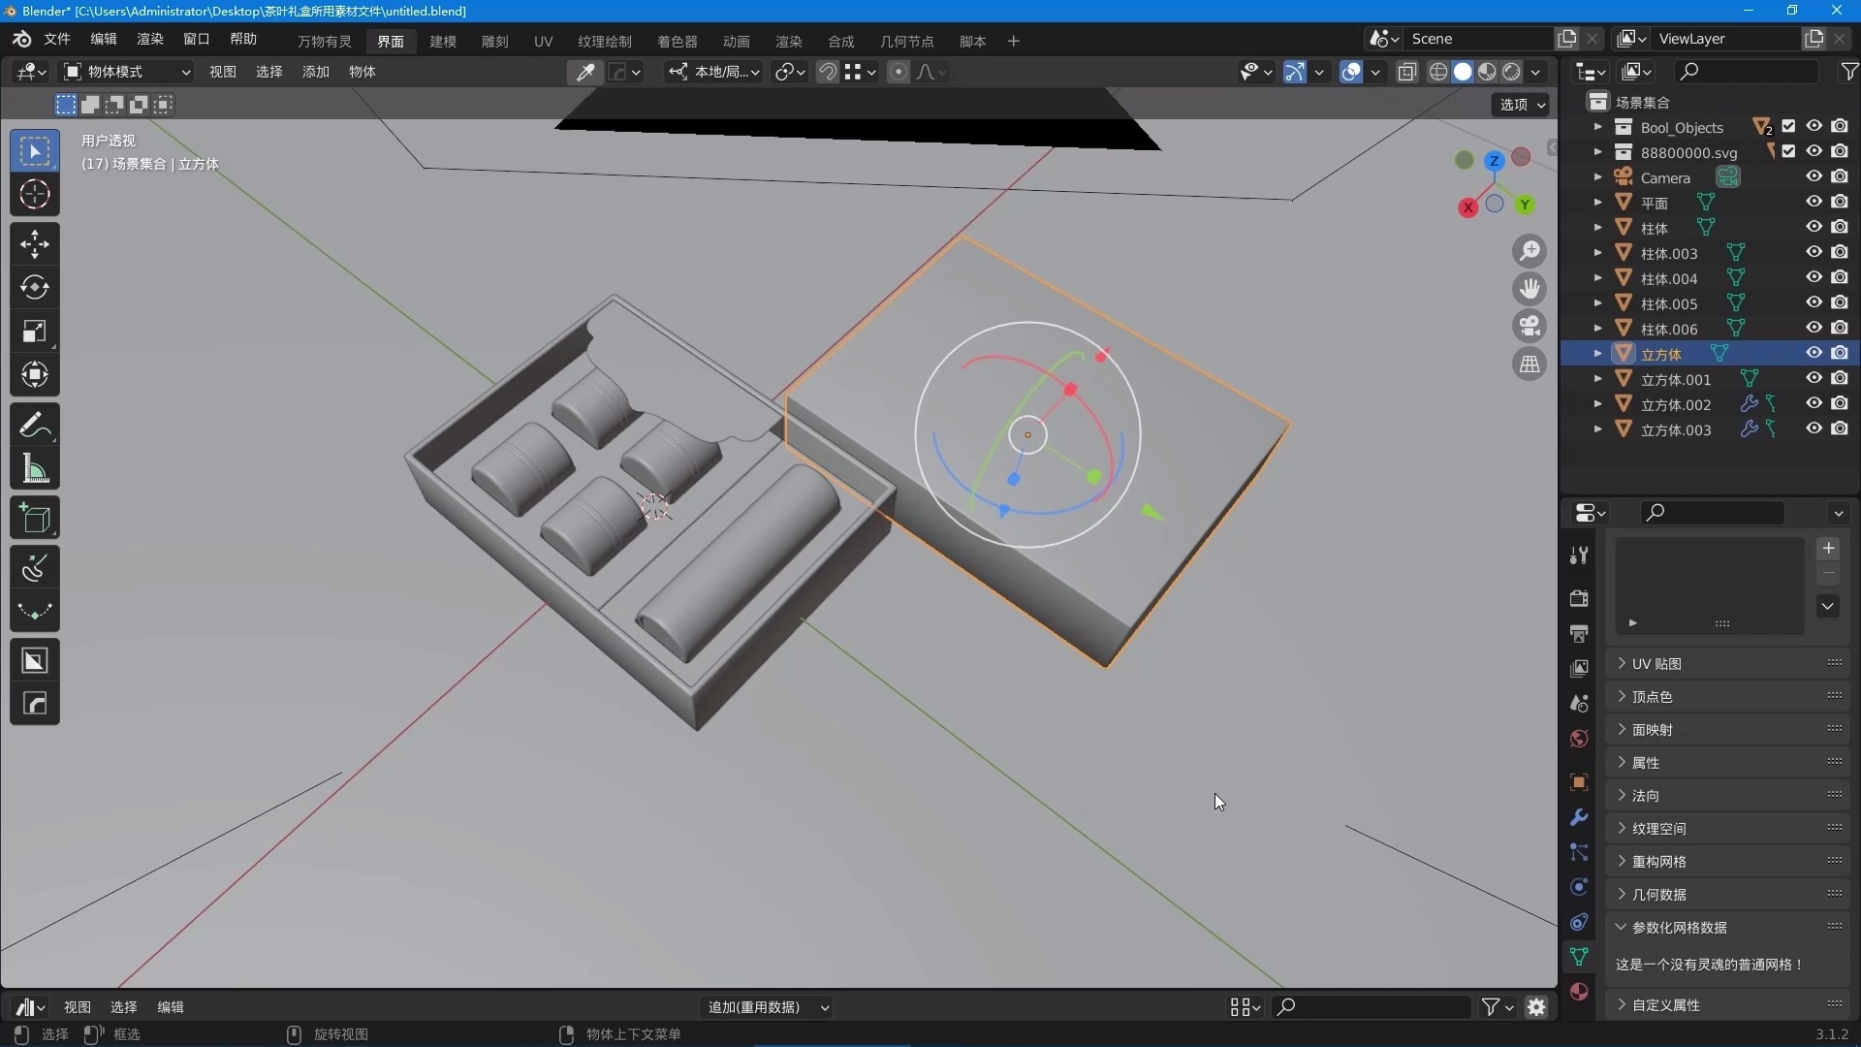Viewport: 1861px width, 1047px height.
Task: Toggle snapping magnet in header
Action: (x=828, y=72)
